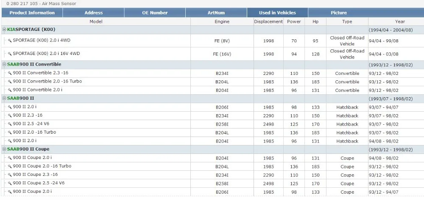
Task: Click power value 70 in SPORTAGE 2.0 i 4WD row
Action: pos(294,41)
